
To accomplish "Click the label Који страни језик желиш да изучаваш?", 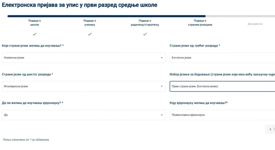I will [x=33, y=46].
